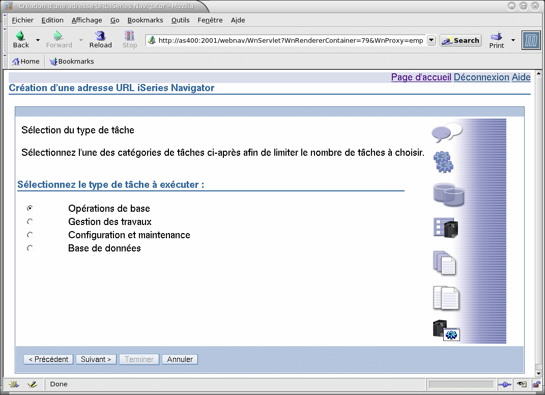Screen dimensions: 545x395
Task: Click the white lined documents image
Action: point(446,298)
